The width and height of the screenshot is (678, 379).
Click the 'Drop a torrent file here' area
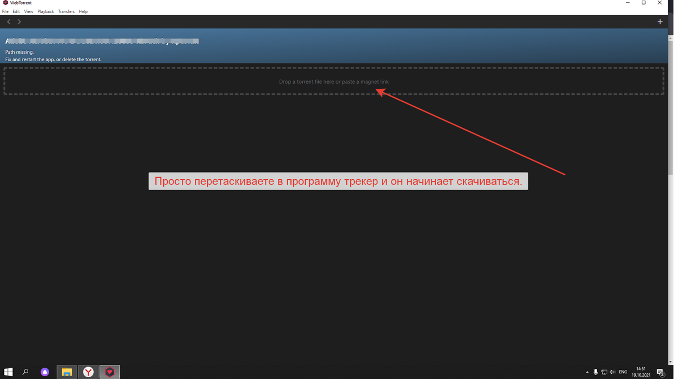[334, 81]
